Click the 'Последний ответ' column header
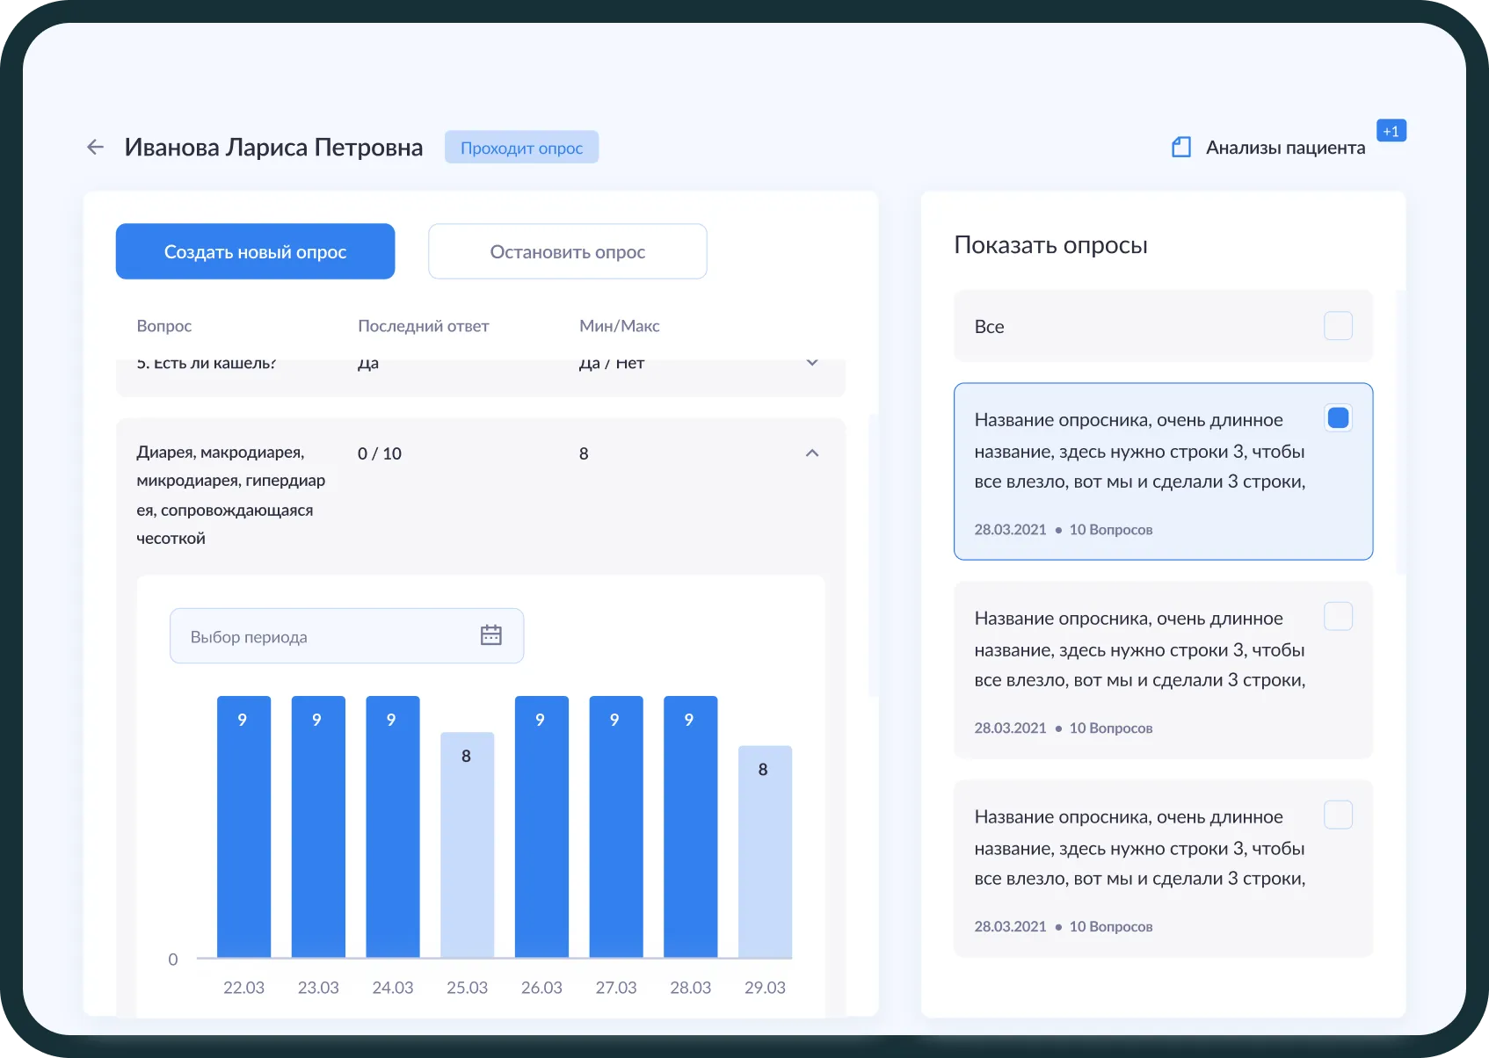Image resolution: width=1489 pixels, height=1058 pixels. (423, 326)
